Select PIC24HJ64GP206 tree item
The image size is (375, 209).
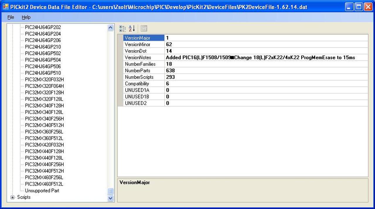[43, 40]
